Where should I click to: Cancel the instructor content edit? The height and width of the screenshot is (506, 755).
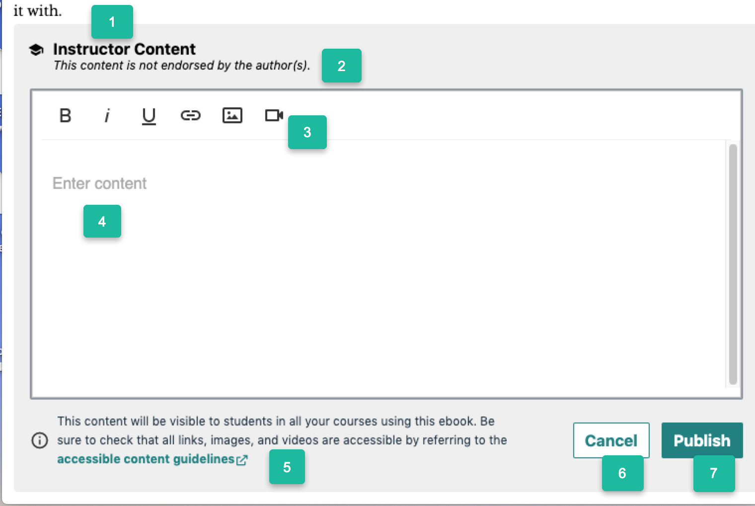point(611,440)
